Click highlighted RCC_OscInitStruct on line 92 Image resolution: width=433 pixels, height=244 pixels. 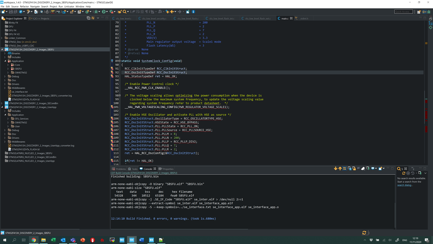(x=172, y=73)
